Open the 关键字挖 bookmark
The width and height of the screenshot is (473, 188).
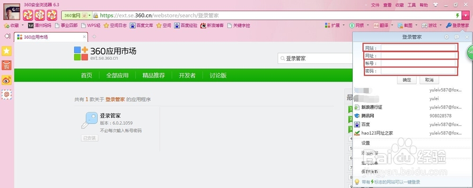click(x=238, y=26)
